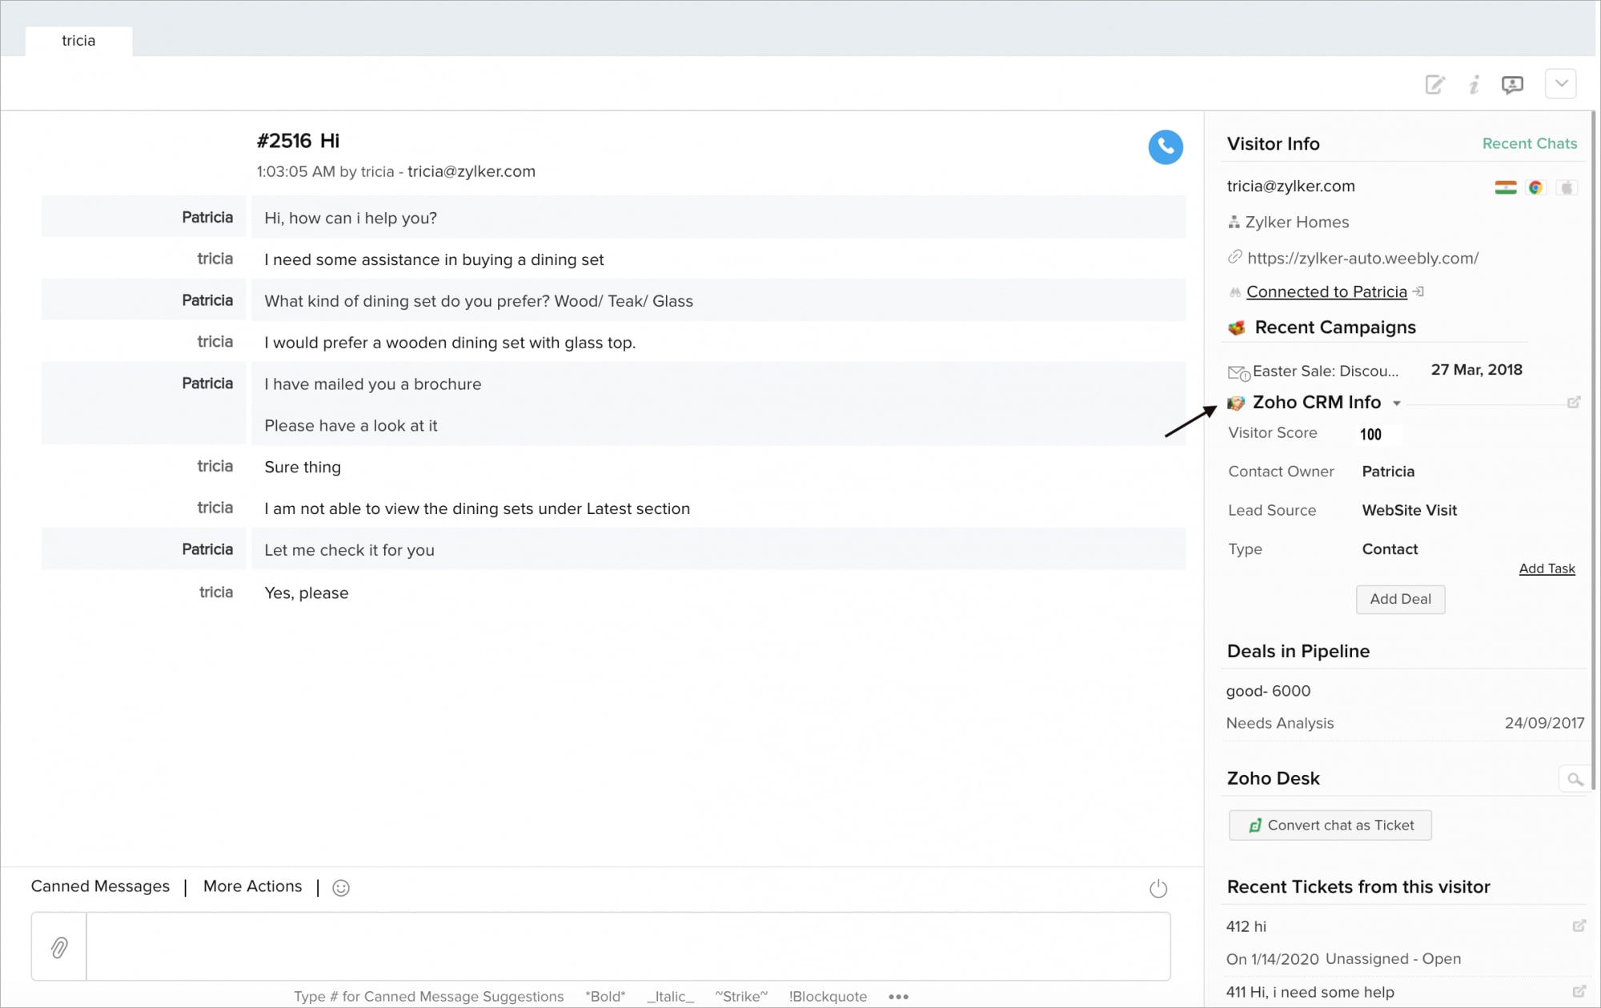Click the power end-chat icon
1601x1008 pixels.
1158,888
